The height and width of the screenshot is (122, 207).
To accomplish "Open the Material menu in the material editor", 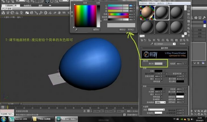I will (x=143, y=3).
